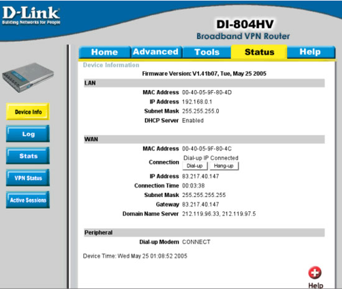The height and width of the screenshot is (289, 342).
Task: Click the WAN section header
Action: click(205, 139)
